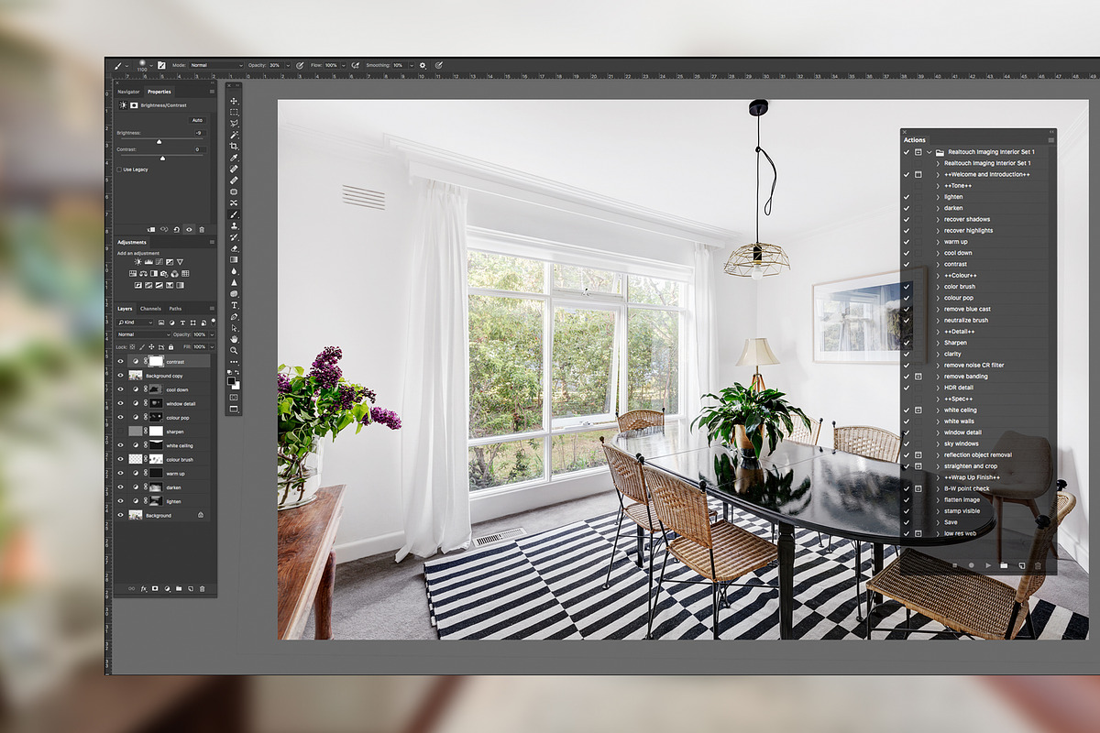Select the Hand tool
This screenshot has width=1100, height=733.
coord(234,339)
